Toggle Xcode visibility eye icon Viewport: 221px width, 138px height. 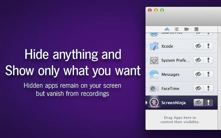(199, 46)
